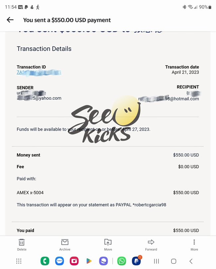
Task: Launch Google Play Store
Action: tap(89, 261)
